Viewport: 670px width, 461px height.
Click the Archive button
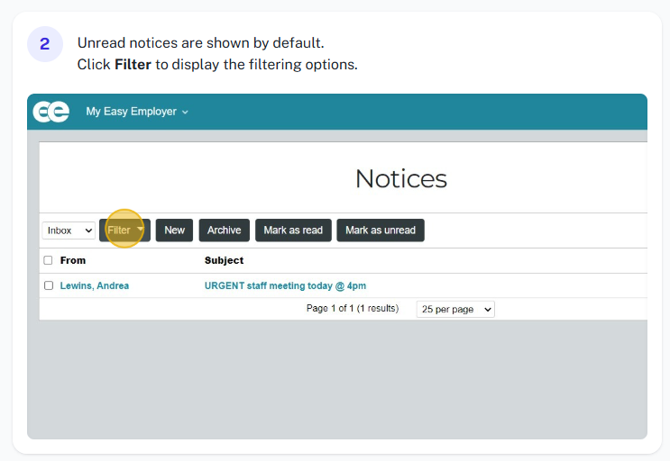[225, 230]
